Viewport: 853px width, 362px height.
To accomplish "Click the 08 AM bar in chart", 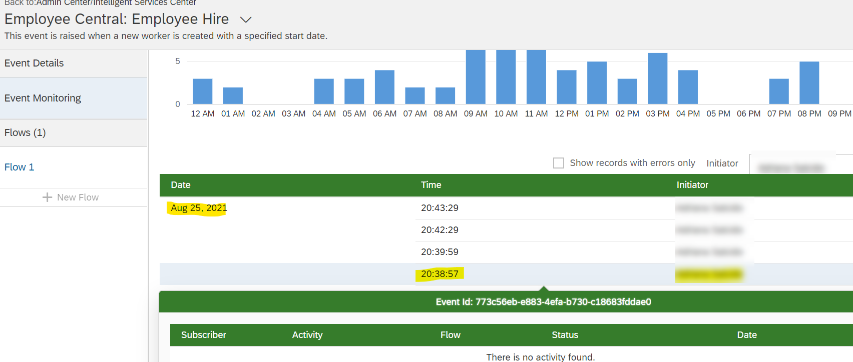I will point(445,95).
